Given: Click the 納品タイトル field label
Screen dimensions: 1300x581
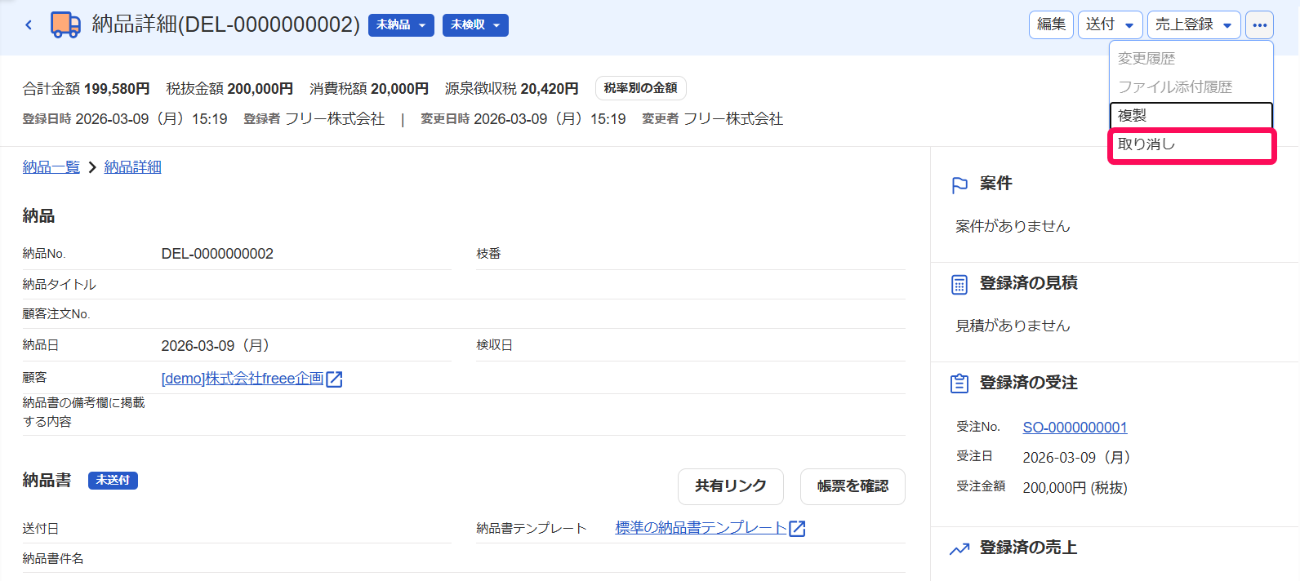Looking at the screenshot, I should (60, 285).
